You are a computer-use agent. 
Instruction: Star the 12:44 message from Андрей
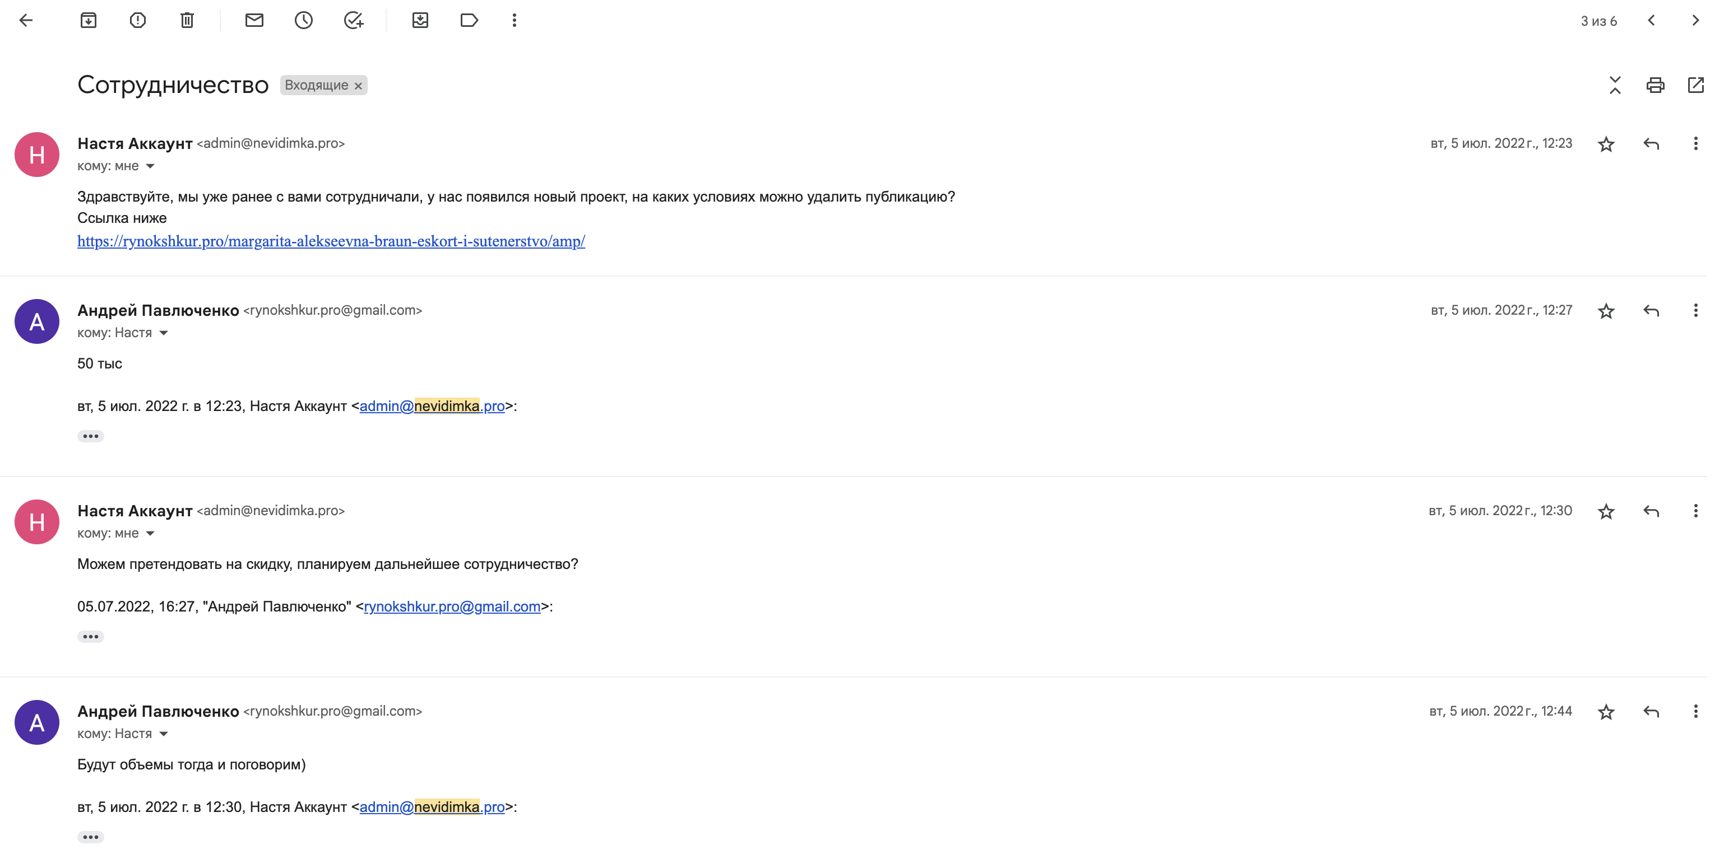click(1606, 712)
